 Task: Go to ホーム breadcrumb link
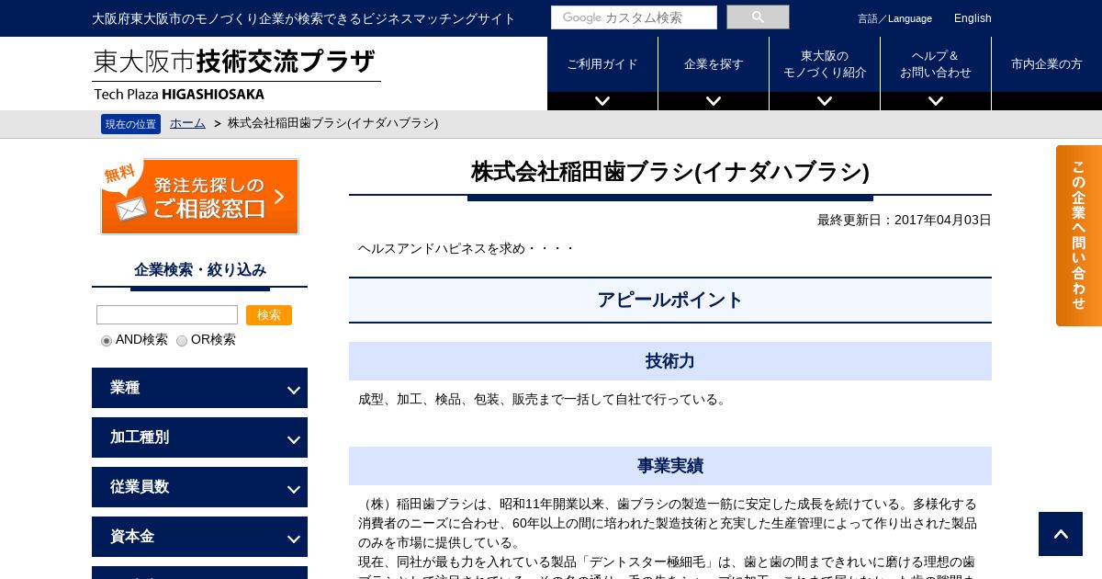187,123
